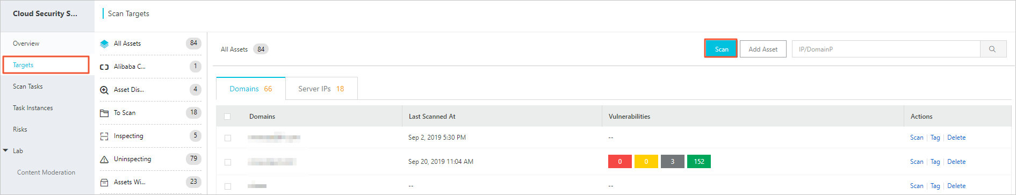Click the search magnifier icon button
Image resolution: width=1016 pixels, height=195 pixels.
tap(992, 49)
